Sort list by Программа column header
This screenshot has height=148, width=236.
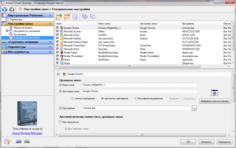pos(201,24)
